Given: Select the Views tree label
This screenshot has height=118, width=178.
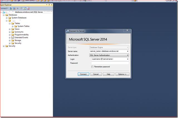Looking at the screenshot, I should tap(17, 29).
